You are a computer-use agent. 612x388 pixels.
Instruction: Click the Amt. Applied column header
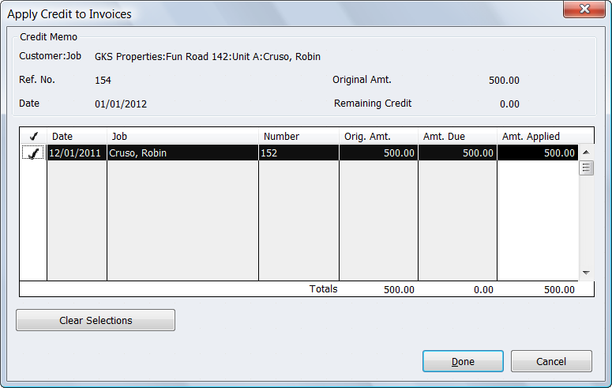[x=537, y=137]
